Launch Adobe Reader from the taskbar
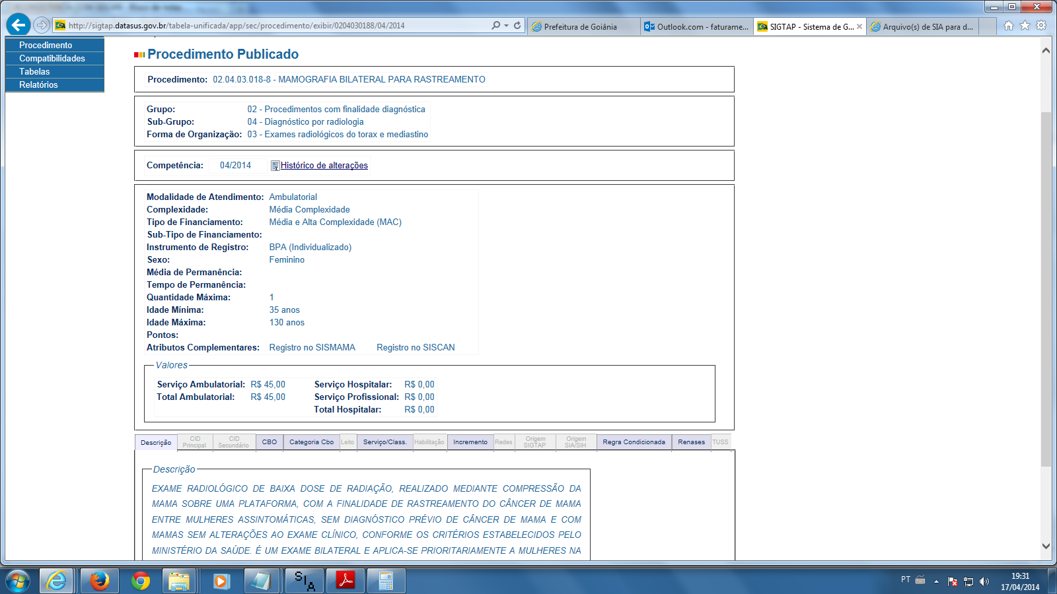1057x594 pixels. [346, 581]
